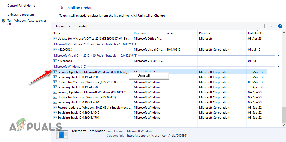Click the 13-Apr-23 installed date
This screenshot has height=142, width=286.
coord(255,87)
